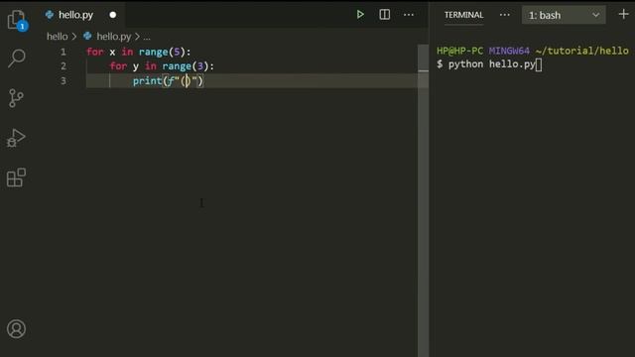Click 'python hello.py' in the terminal
Screen dimensions: 635x357
(492, 64)
